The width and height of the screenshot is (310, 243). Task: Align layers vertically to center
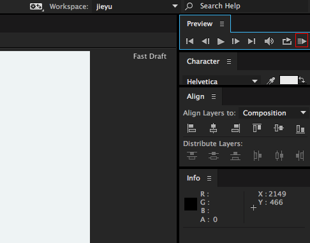279,128
